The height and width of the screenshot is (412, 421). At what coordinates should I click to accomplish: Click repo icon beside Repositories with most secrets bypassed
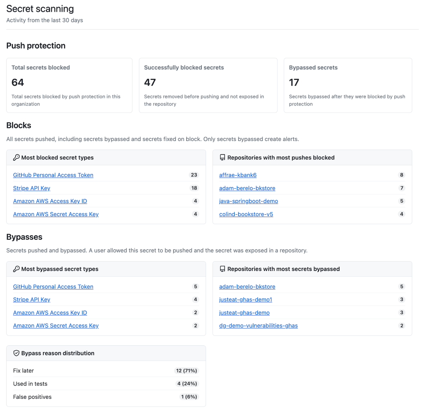222,269
